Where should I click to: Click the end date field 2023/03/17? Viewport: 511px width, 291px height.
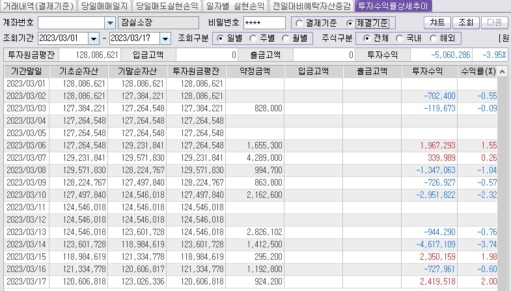coord(135,38)
